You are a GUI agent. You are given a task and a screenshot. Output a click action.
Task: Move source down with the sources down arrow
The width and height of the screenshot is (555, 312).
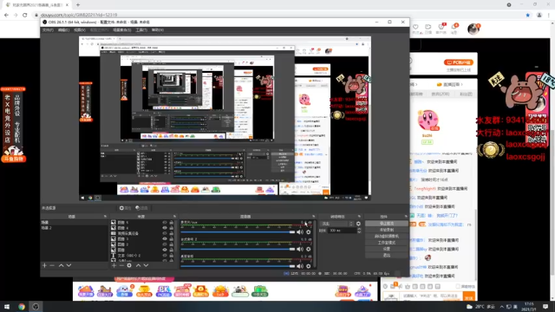click(x=146, y=265)
